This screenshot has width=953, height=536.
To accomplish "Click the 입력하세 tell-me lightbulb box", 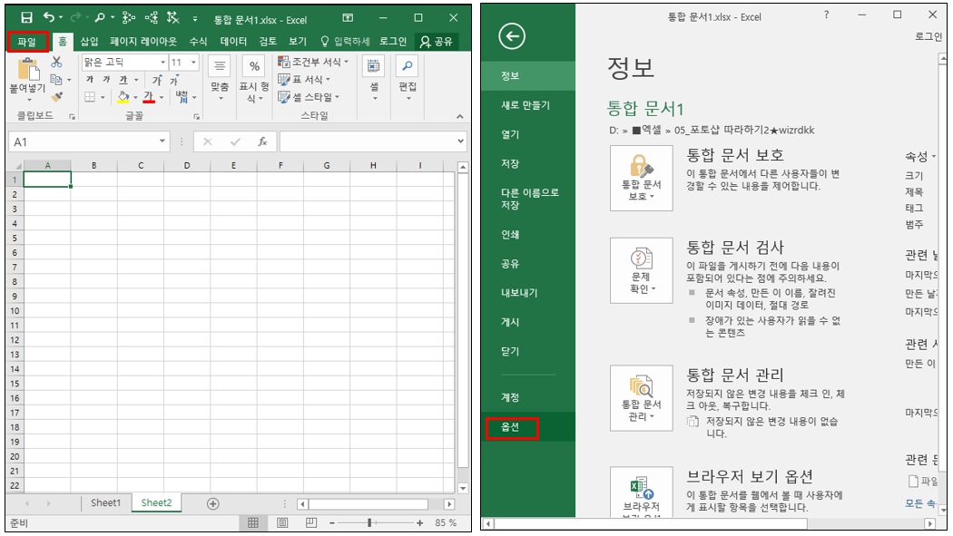I will click(345, 42).
